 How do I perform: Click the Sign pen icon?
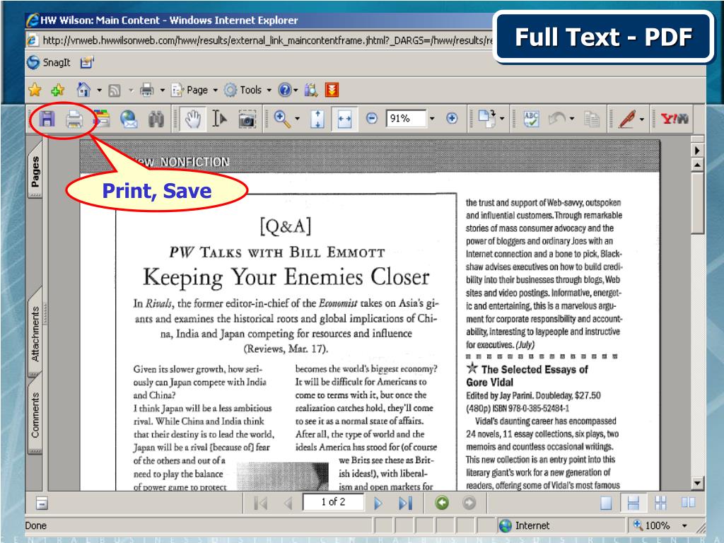click(x=626, y=119)
